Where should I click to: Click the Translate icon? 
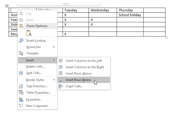(x=21, y=53)
